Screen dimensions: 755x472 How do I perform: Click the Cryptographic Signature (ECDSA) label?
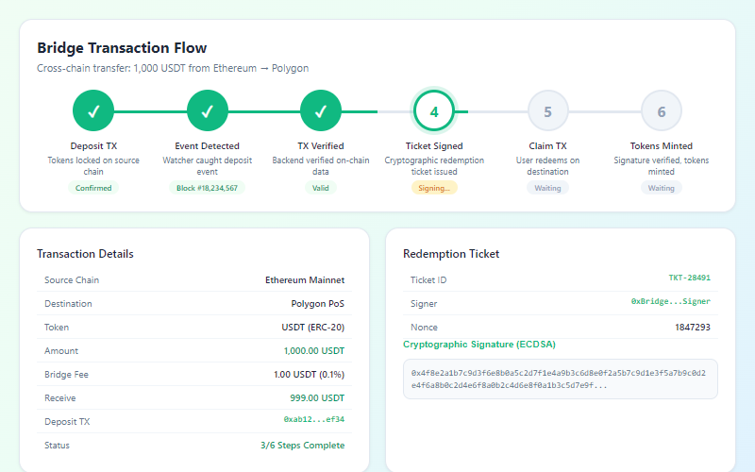[479, 345]
